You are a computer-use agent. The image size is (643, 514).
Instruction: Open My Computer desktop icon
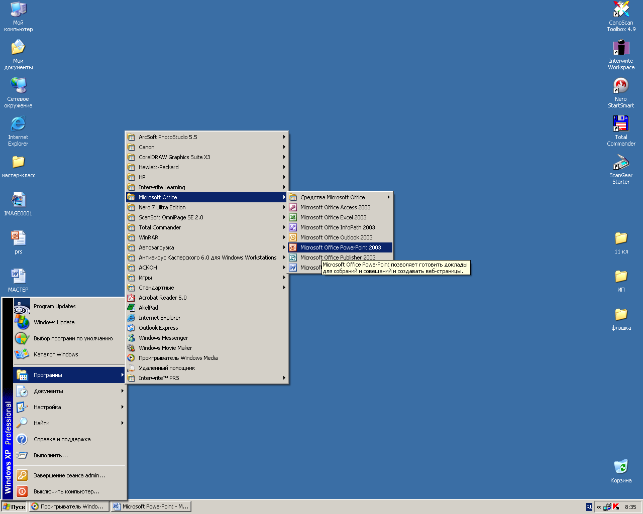(x=18, y=16)
